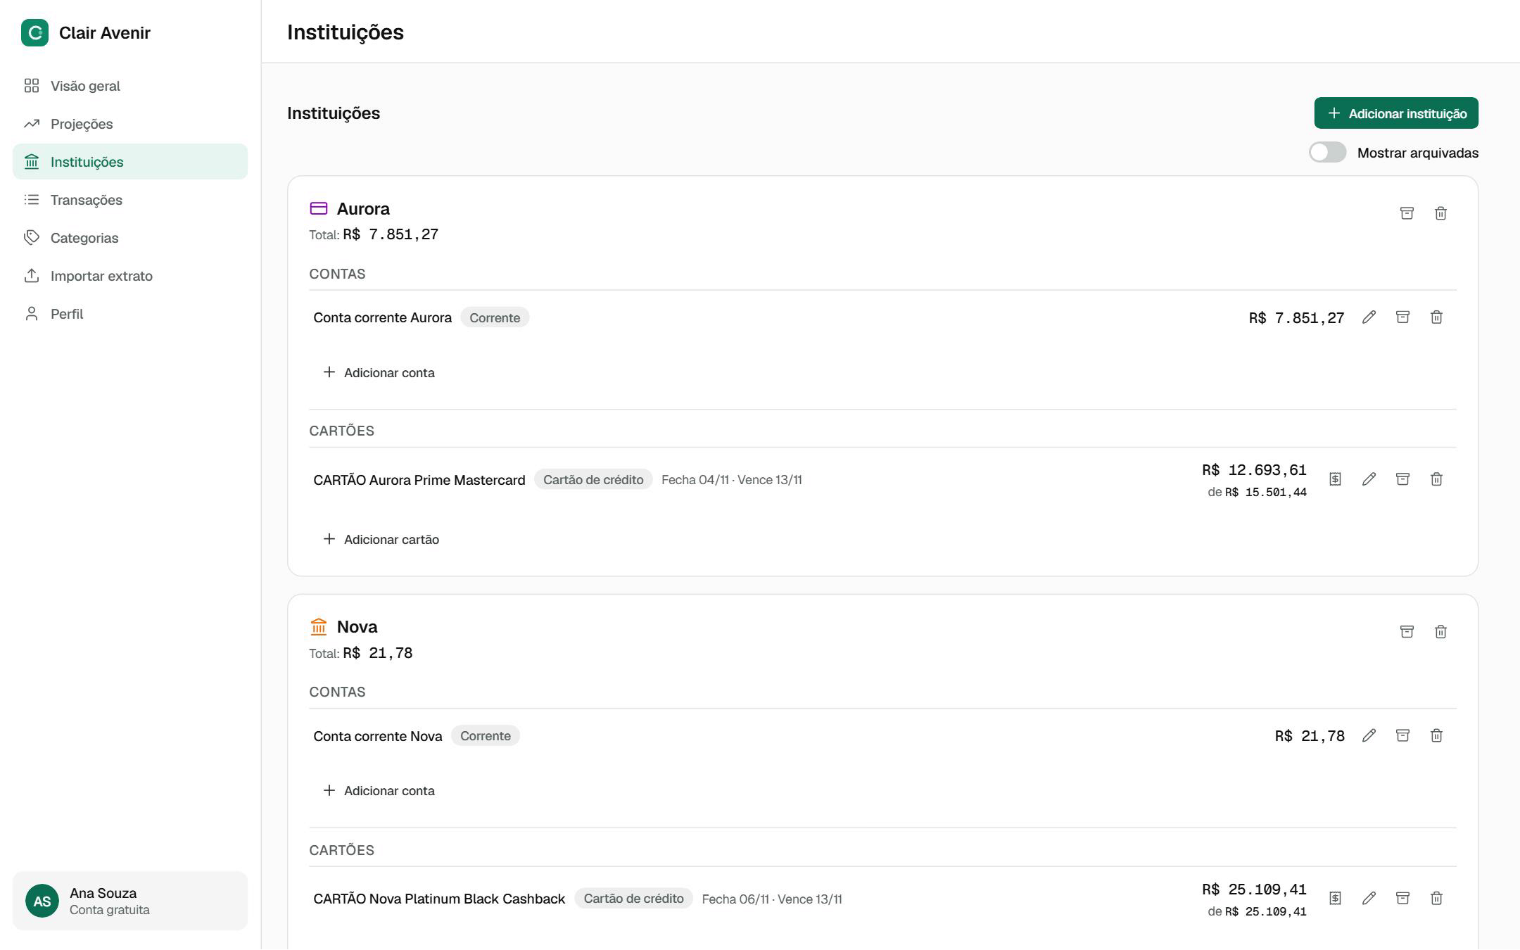Open Ana Souza user profile card
1520x950 pixels.
point(130,901)
